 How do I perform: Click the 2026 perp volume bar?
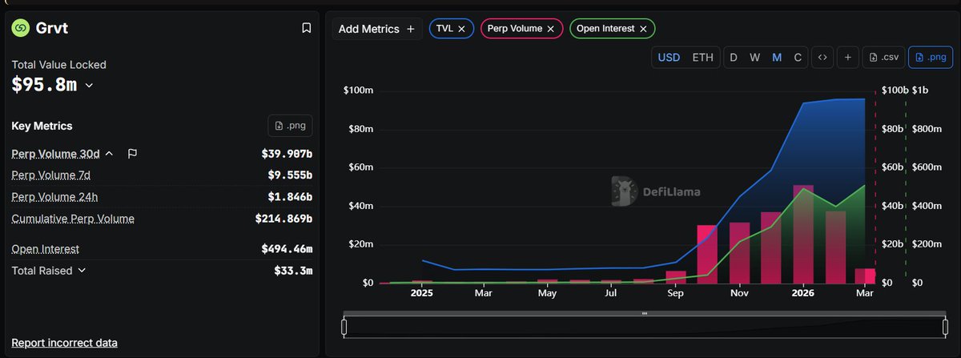click(803, 234)
